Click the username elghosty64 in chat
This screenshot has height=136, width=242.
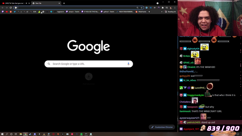pos(193,49)
